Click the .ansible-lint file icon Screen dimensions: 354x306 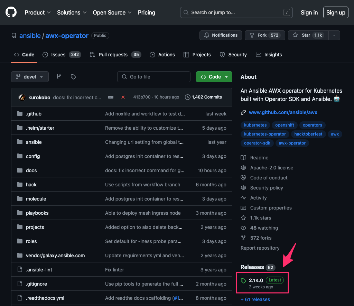(20, 269)
